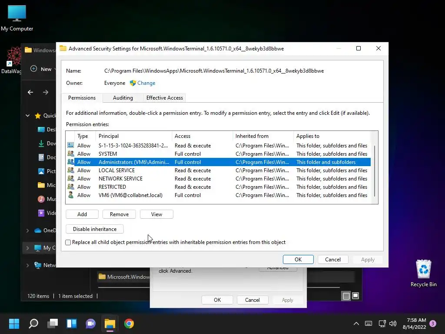
Task: Click OK in the Properties dialog behind
Action: click(217, 300)
